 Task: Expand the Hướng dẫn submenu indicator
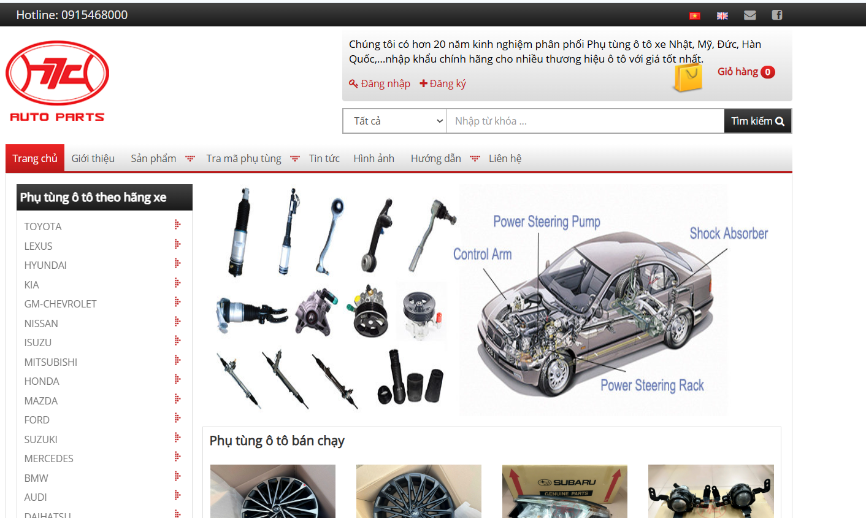(475, 158)
